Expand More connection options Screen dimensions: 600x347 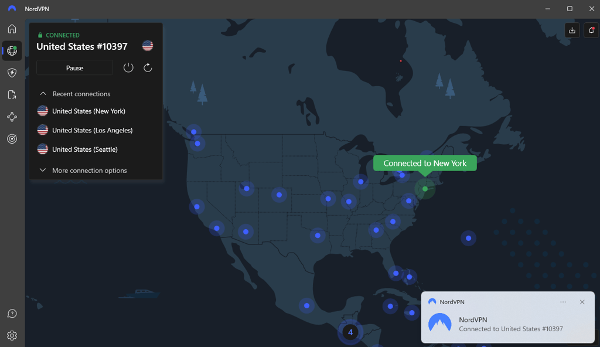[x=83, y=171]
